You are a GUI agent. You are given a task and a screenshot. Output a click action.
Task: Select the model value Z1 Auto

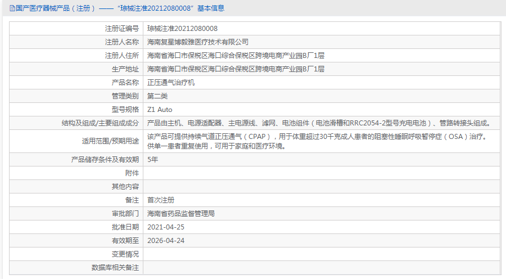160,110
